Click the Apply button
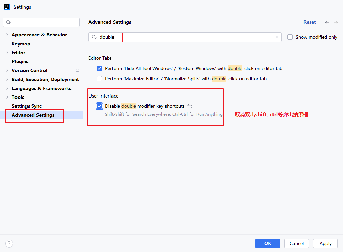The image size is (343, 252). point(325,243)
